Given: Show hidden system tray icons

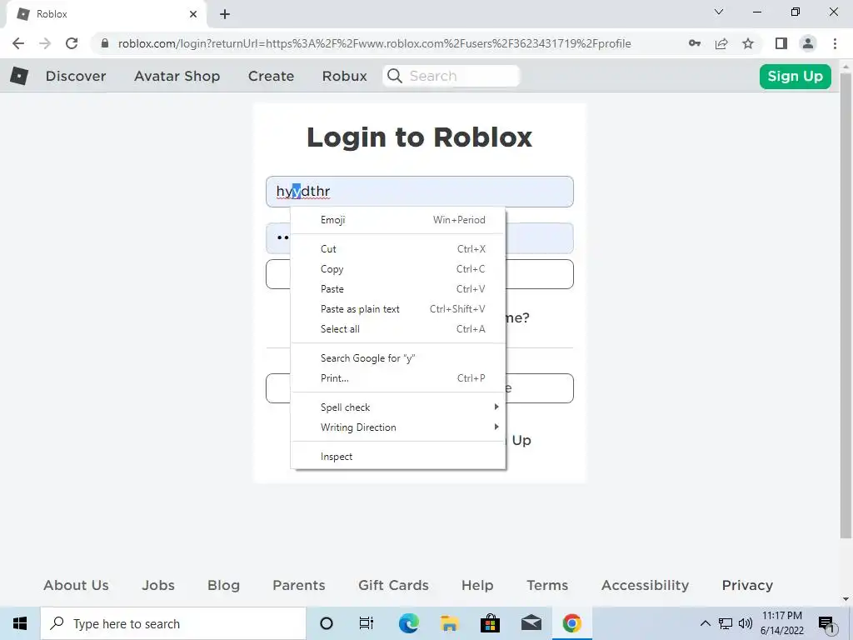Looking at the screenshot, I should tap(705, 623).
